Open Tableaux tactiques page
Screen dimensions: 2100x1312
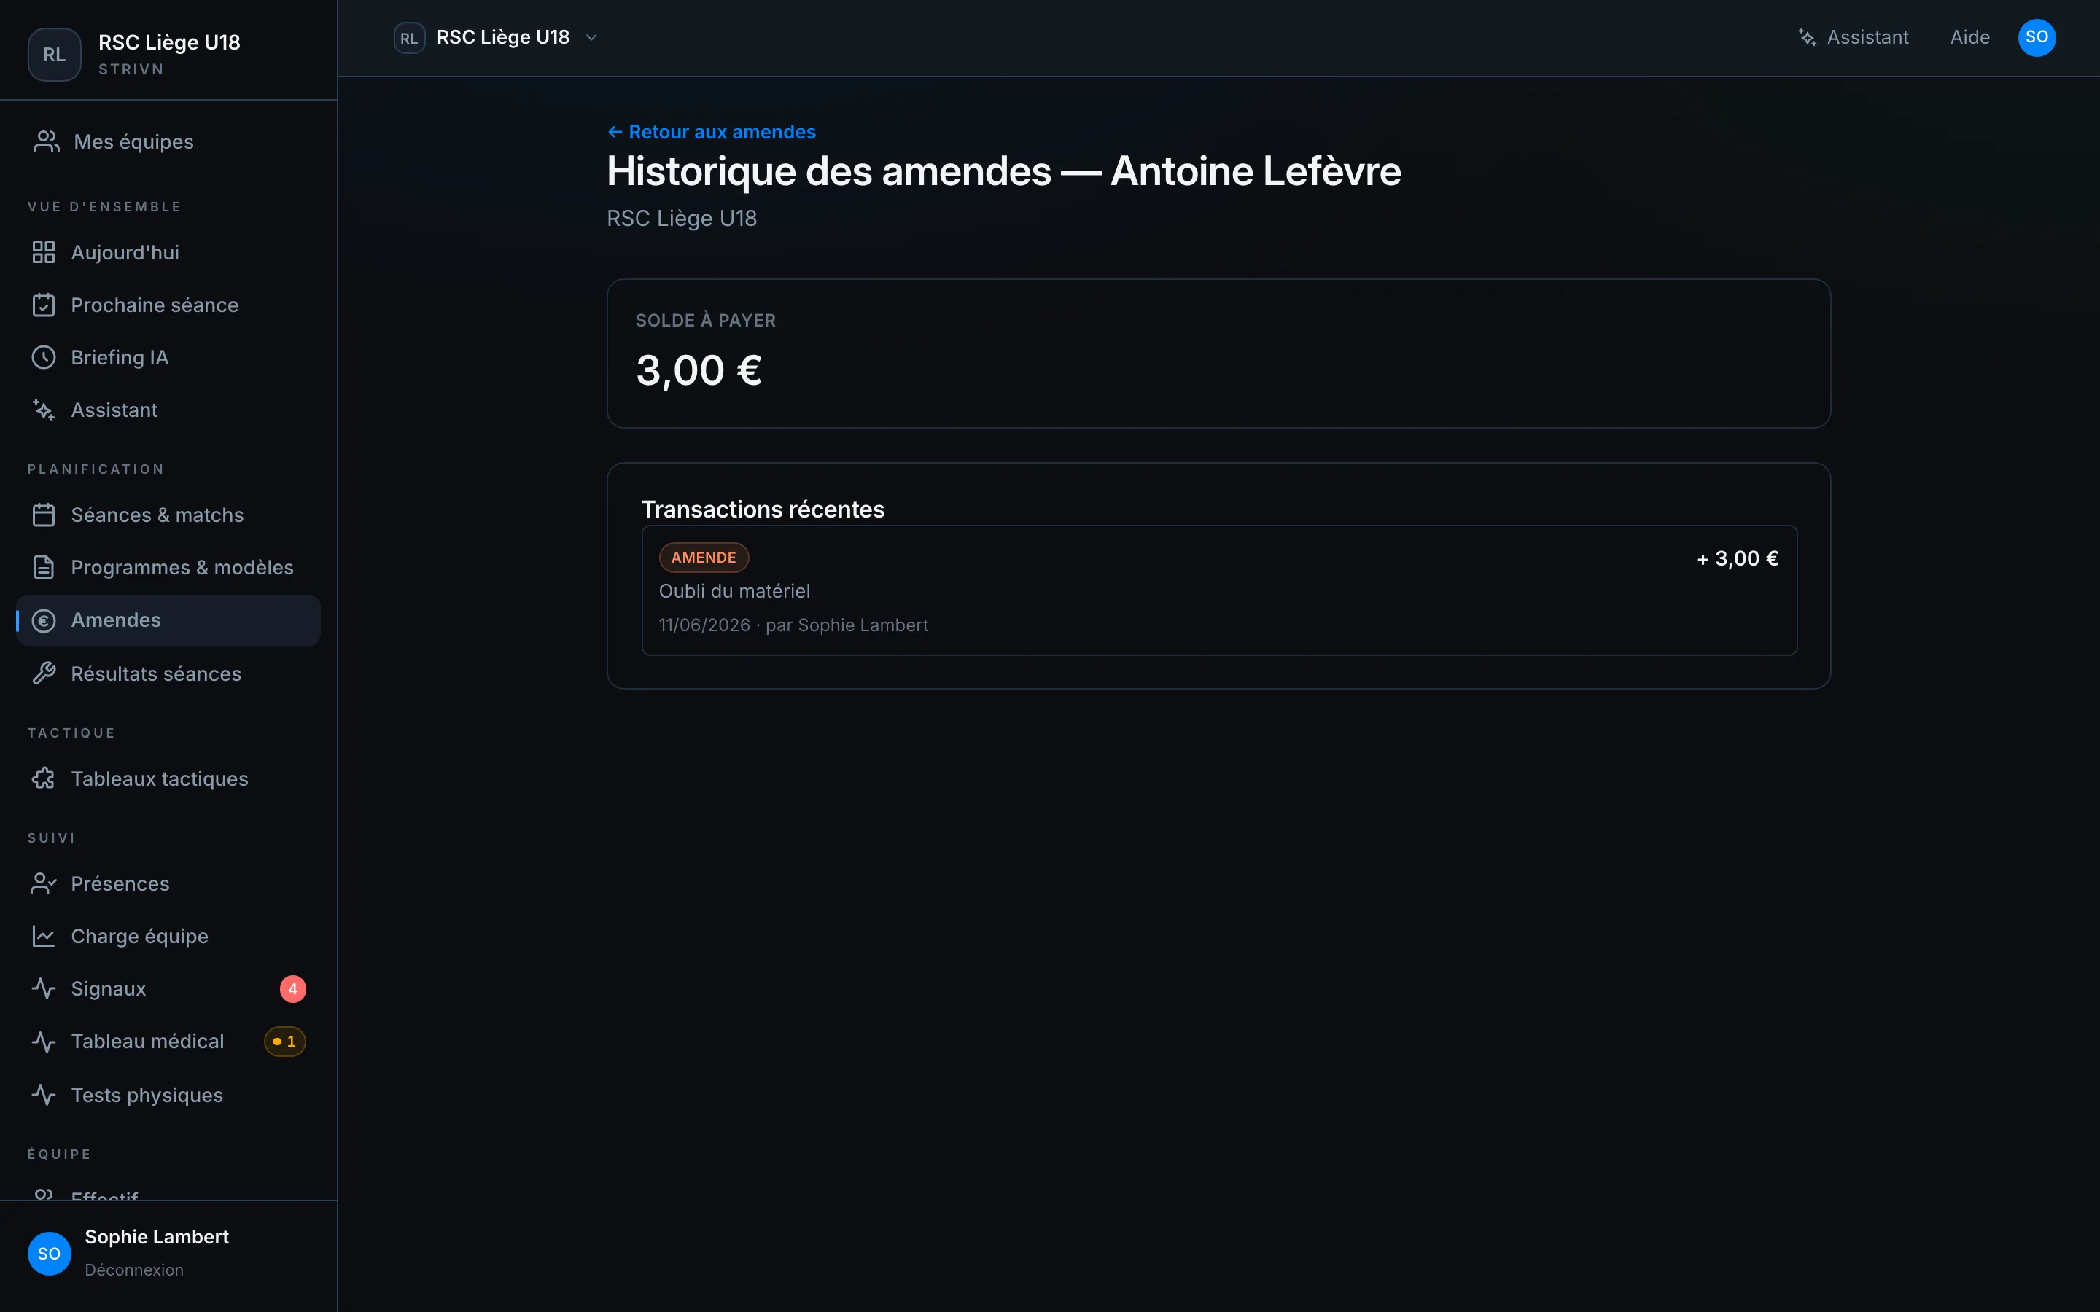(168, 778)
